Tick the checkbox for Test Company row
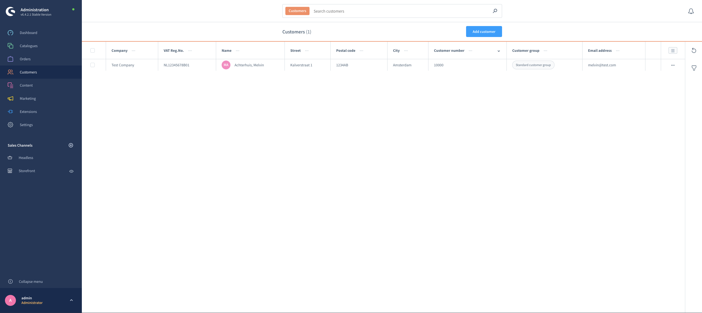Image resolution: width=702 pixels, height=313 pixels. point(93,65)
